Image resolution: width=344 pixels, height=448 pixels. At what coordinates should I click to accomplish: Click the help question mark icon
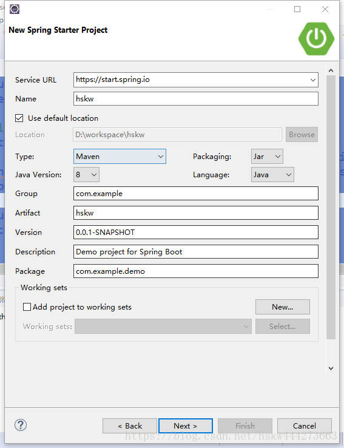(21, 425)
